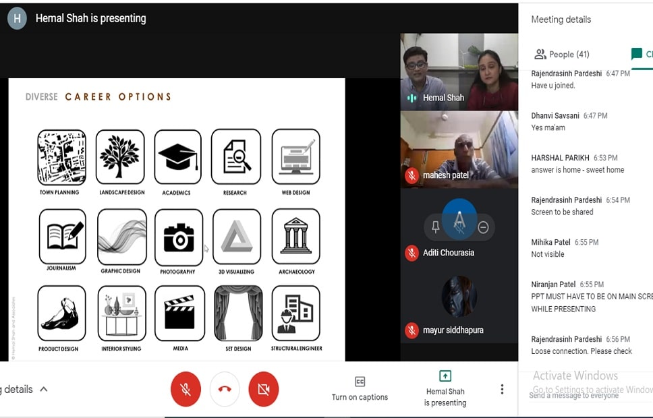Switch to the People (41) tab

click(561, 55)
